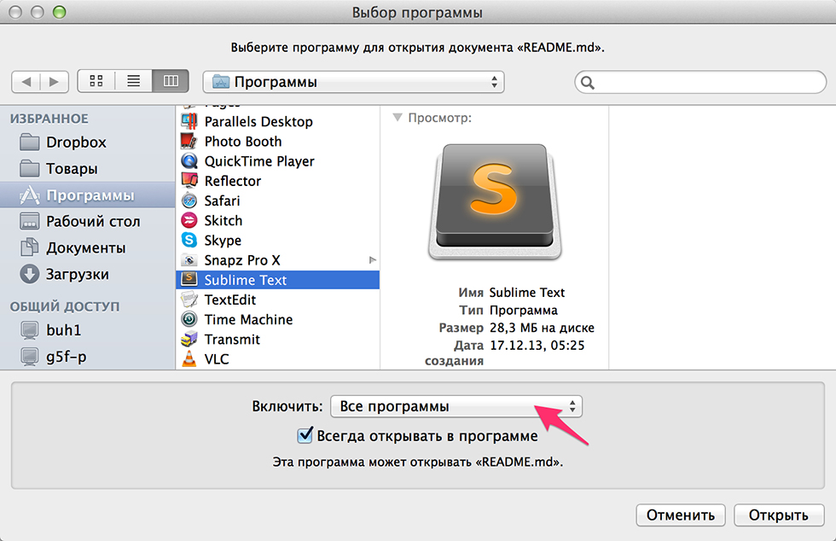Go forward with the right arrow
836x541 pixels.
[54, 82]
